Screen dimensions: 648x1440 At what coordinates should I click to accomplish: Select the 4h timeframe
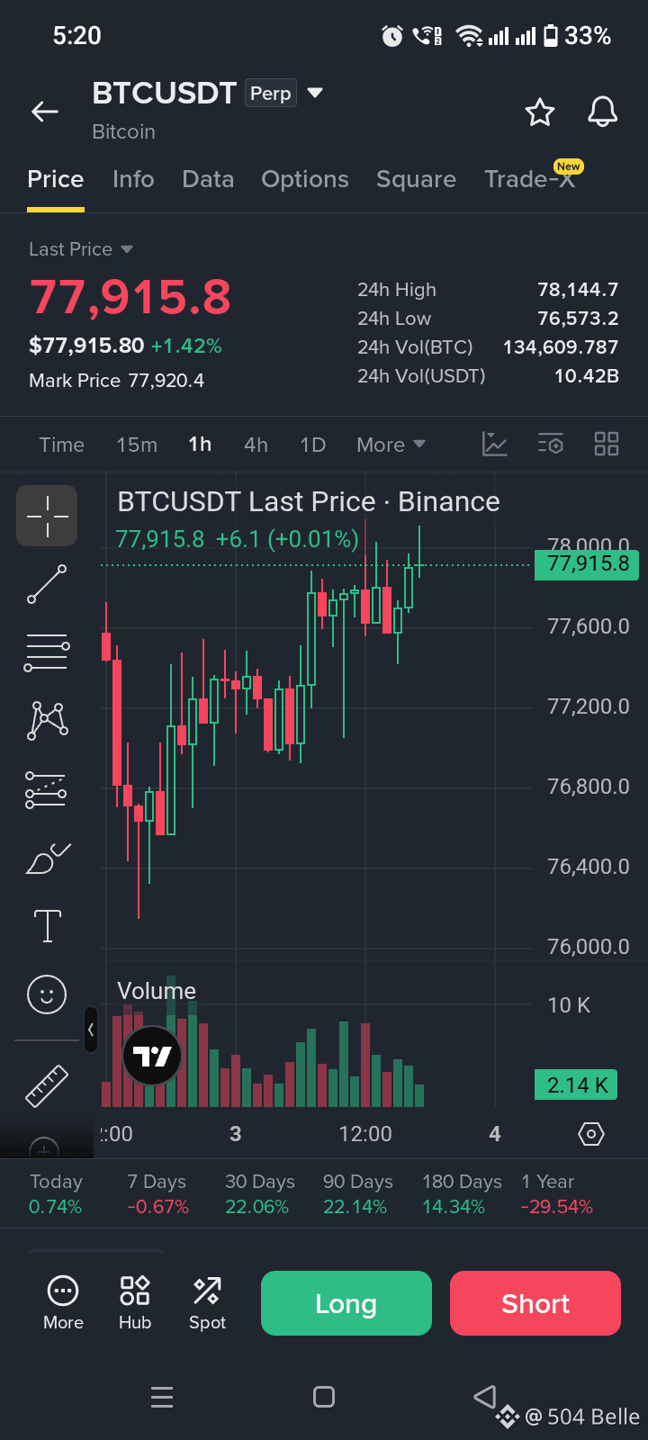(256, 445)
